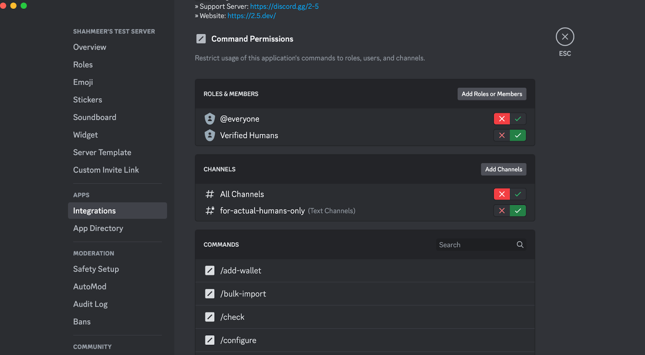Click the Command Permissions heading
The width and height of the screenshot is (645, 355).
click(x=252, y=39)
